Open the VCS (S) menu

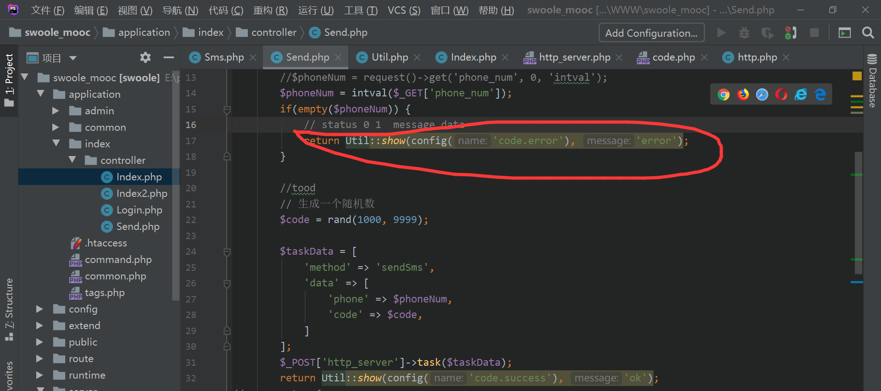tap(404, 10)
